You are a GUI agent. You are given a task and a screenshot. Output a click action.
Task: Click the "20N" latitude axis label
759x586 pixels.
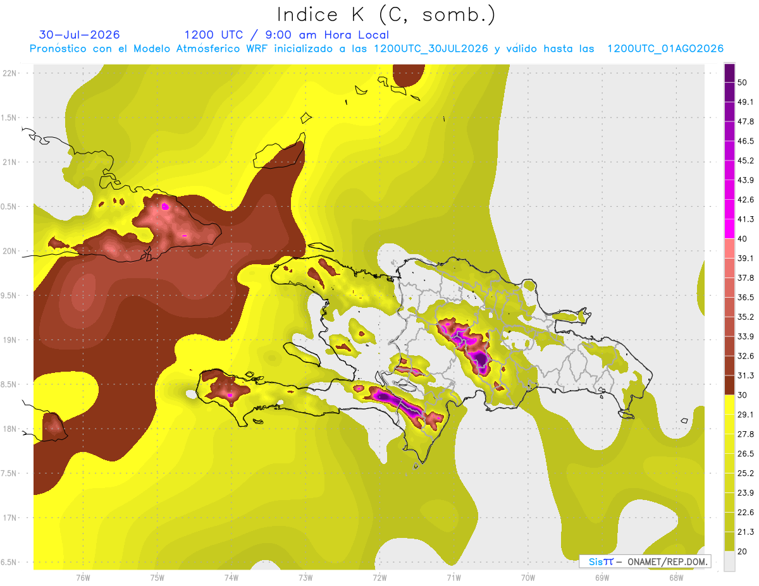point(9,251)
